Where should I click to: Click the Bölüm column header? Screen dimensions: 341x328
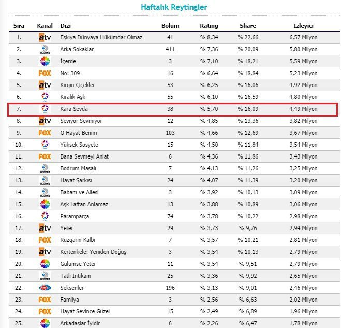click(x=170, y=26)
